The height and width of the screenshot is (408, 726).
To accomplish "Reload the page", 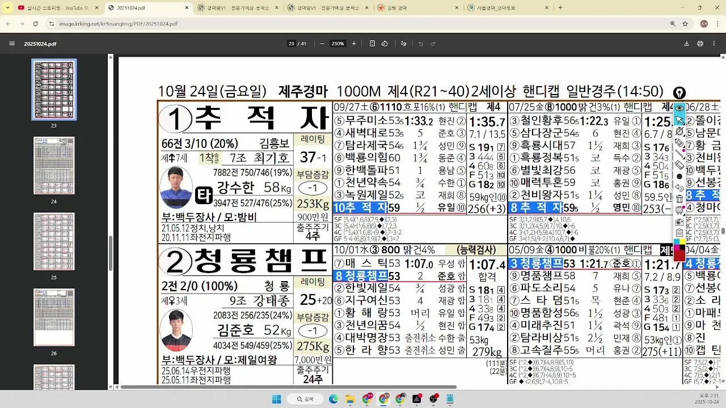I will pos(35,24).
